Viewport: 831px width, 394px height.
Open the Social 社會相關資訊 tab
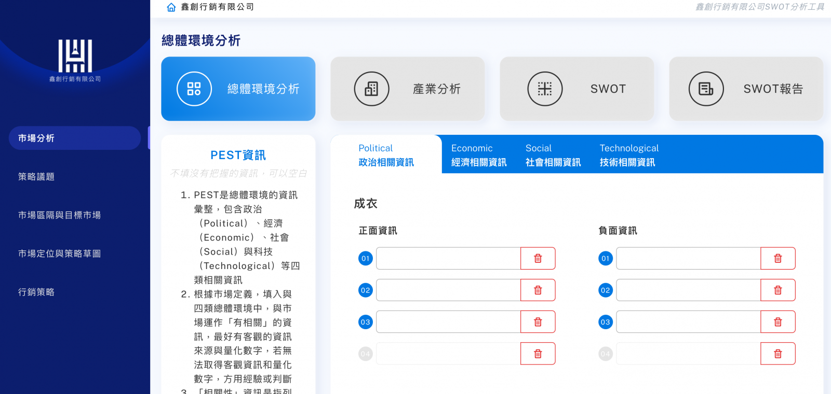click(553, 155)
